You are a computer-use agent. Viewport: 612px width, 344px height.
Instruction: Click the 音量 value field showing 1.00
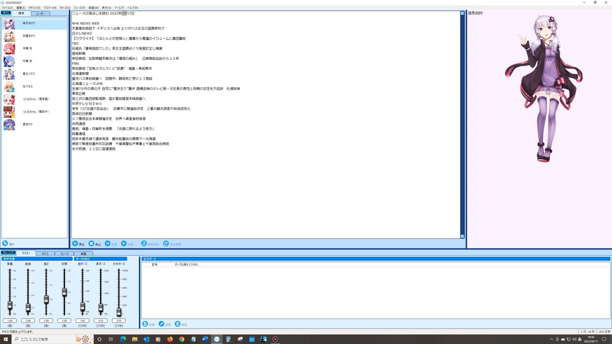tap(10, 320)
